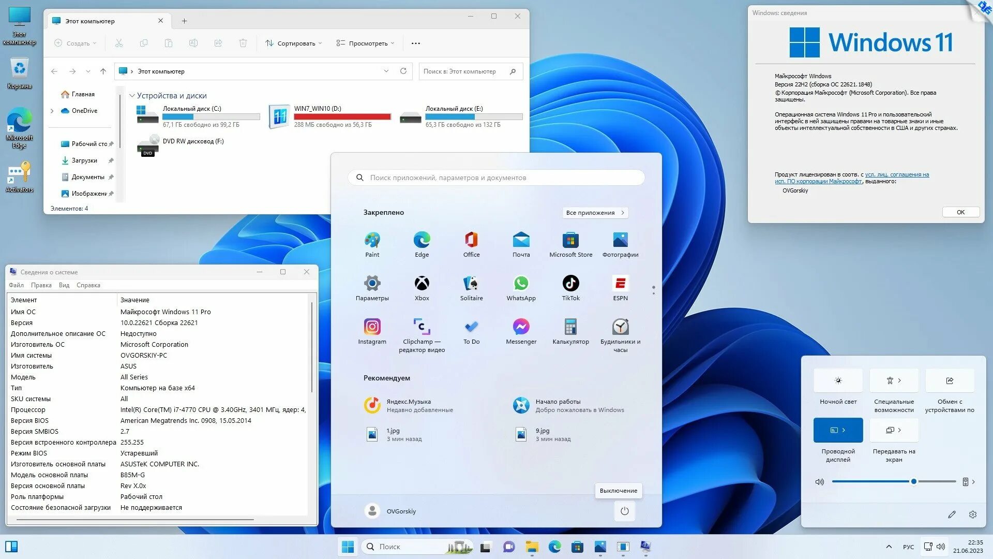Open Instagram pinned app

click(372, 327)
